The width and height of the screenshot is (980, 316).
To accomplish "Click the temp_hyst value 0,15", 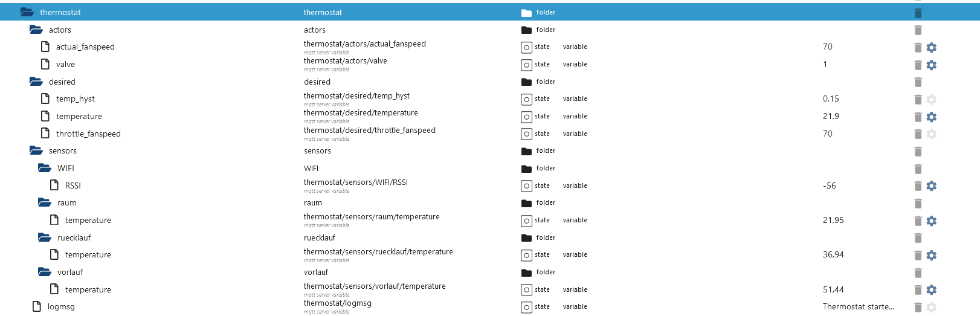I will 831,98.
